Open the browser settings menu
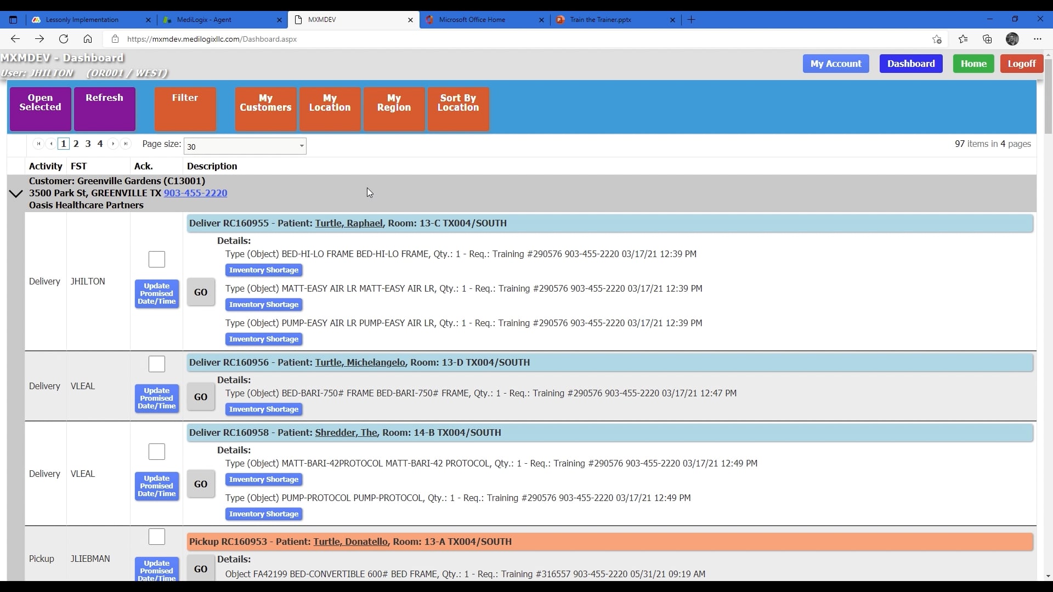Image resolution: width=1053 pixels, height=592 pixels. 1038,39
